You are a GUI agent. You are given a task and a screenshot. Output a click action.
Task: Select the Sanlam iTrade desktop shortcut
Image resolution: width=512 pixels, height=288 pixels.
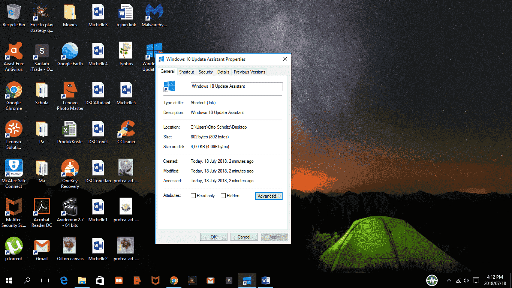42,57
